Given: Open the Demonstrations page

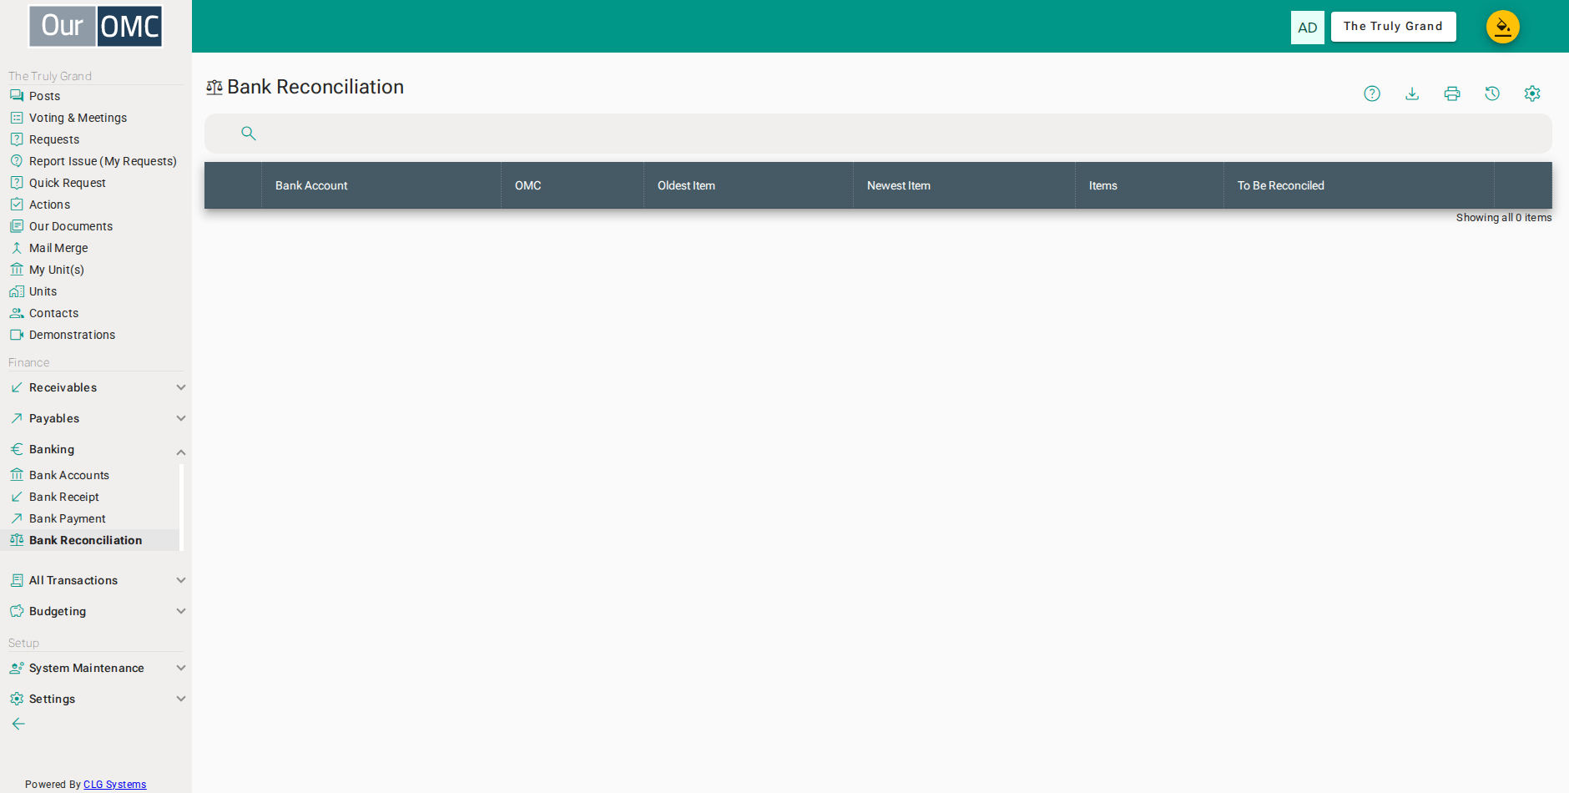Looking at the screenshot, I should tap(72, 335).
